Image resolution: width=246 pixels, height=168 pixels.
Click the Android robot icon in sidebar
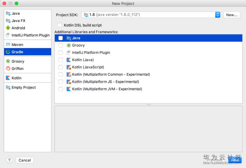(8, 28)
